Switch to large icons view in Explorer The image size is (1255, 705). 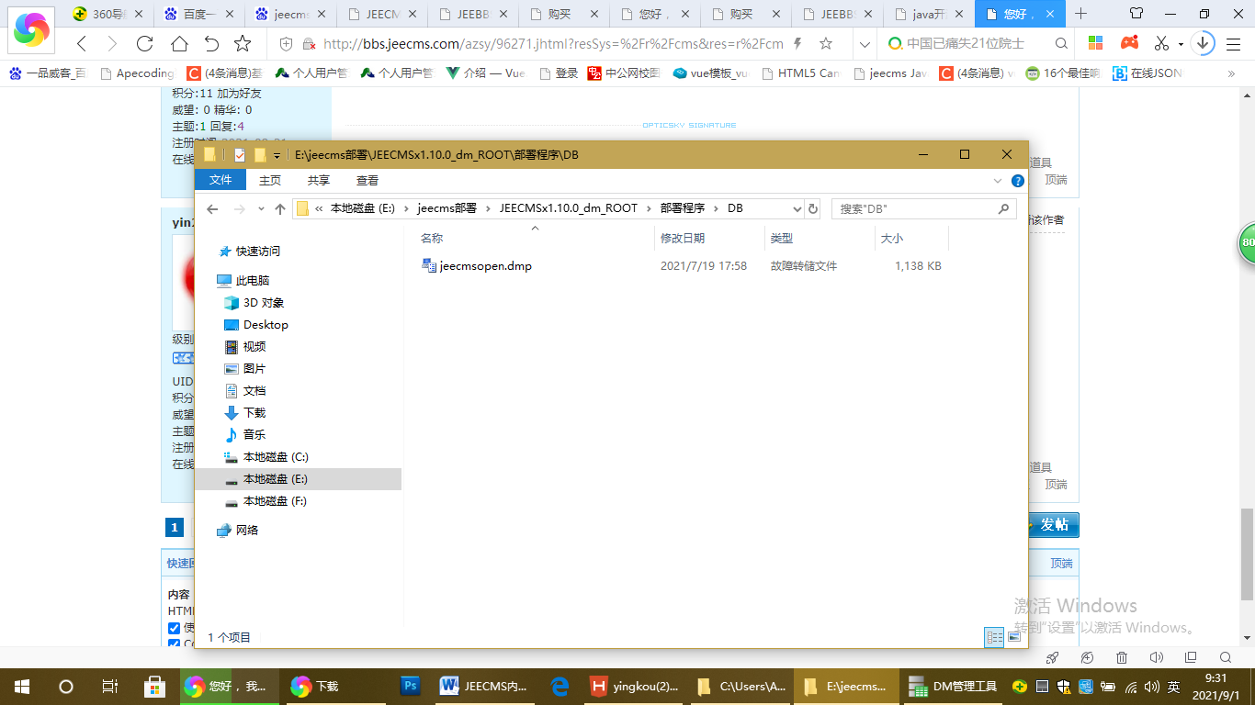(1014, 637)
